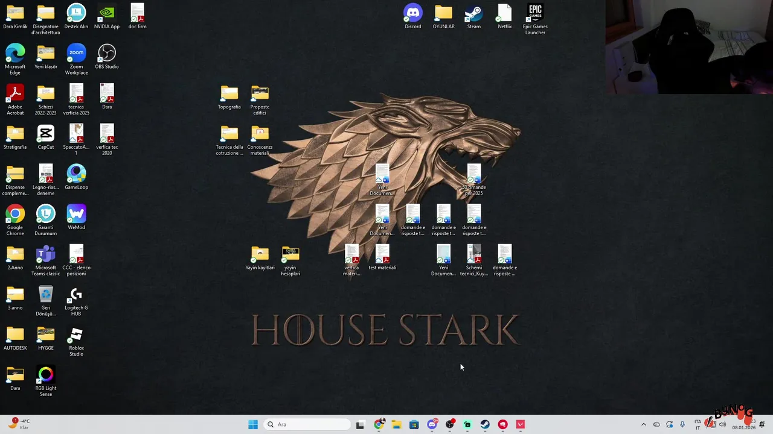Screen dimensions: 773x434
Task: Launch GameLoop from the desktop
Action: pyautogui.click(x=76, y=177)
